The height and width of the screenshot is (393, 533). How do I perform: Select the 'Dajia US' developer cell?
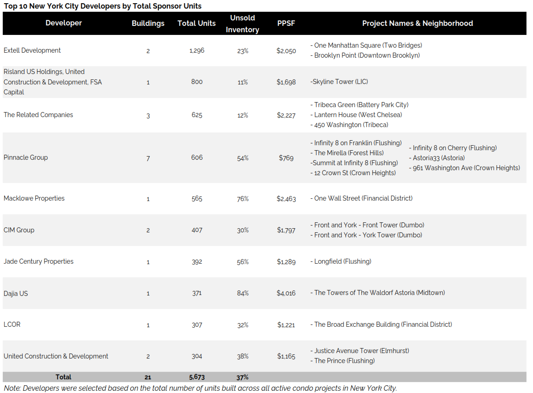point(15,294)
